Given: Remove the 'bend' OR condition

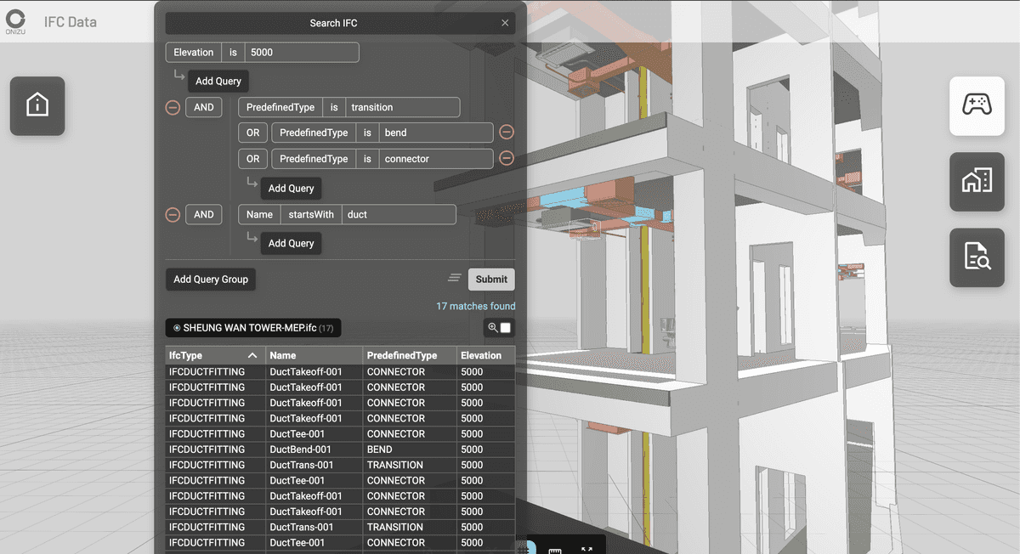Looking at the screenshot, I should pos(507,133).
